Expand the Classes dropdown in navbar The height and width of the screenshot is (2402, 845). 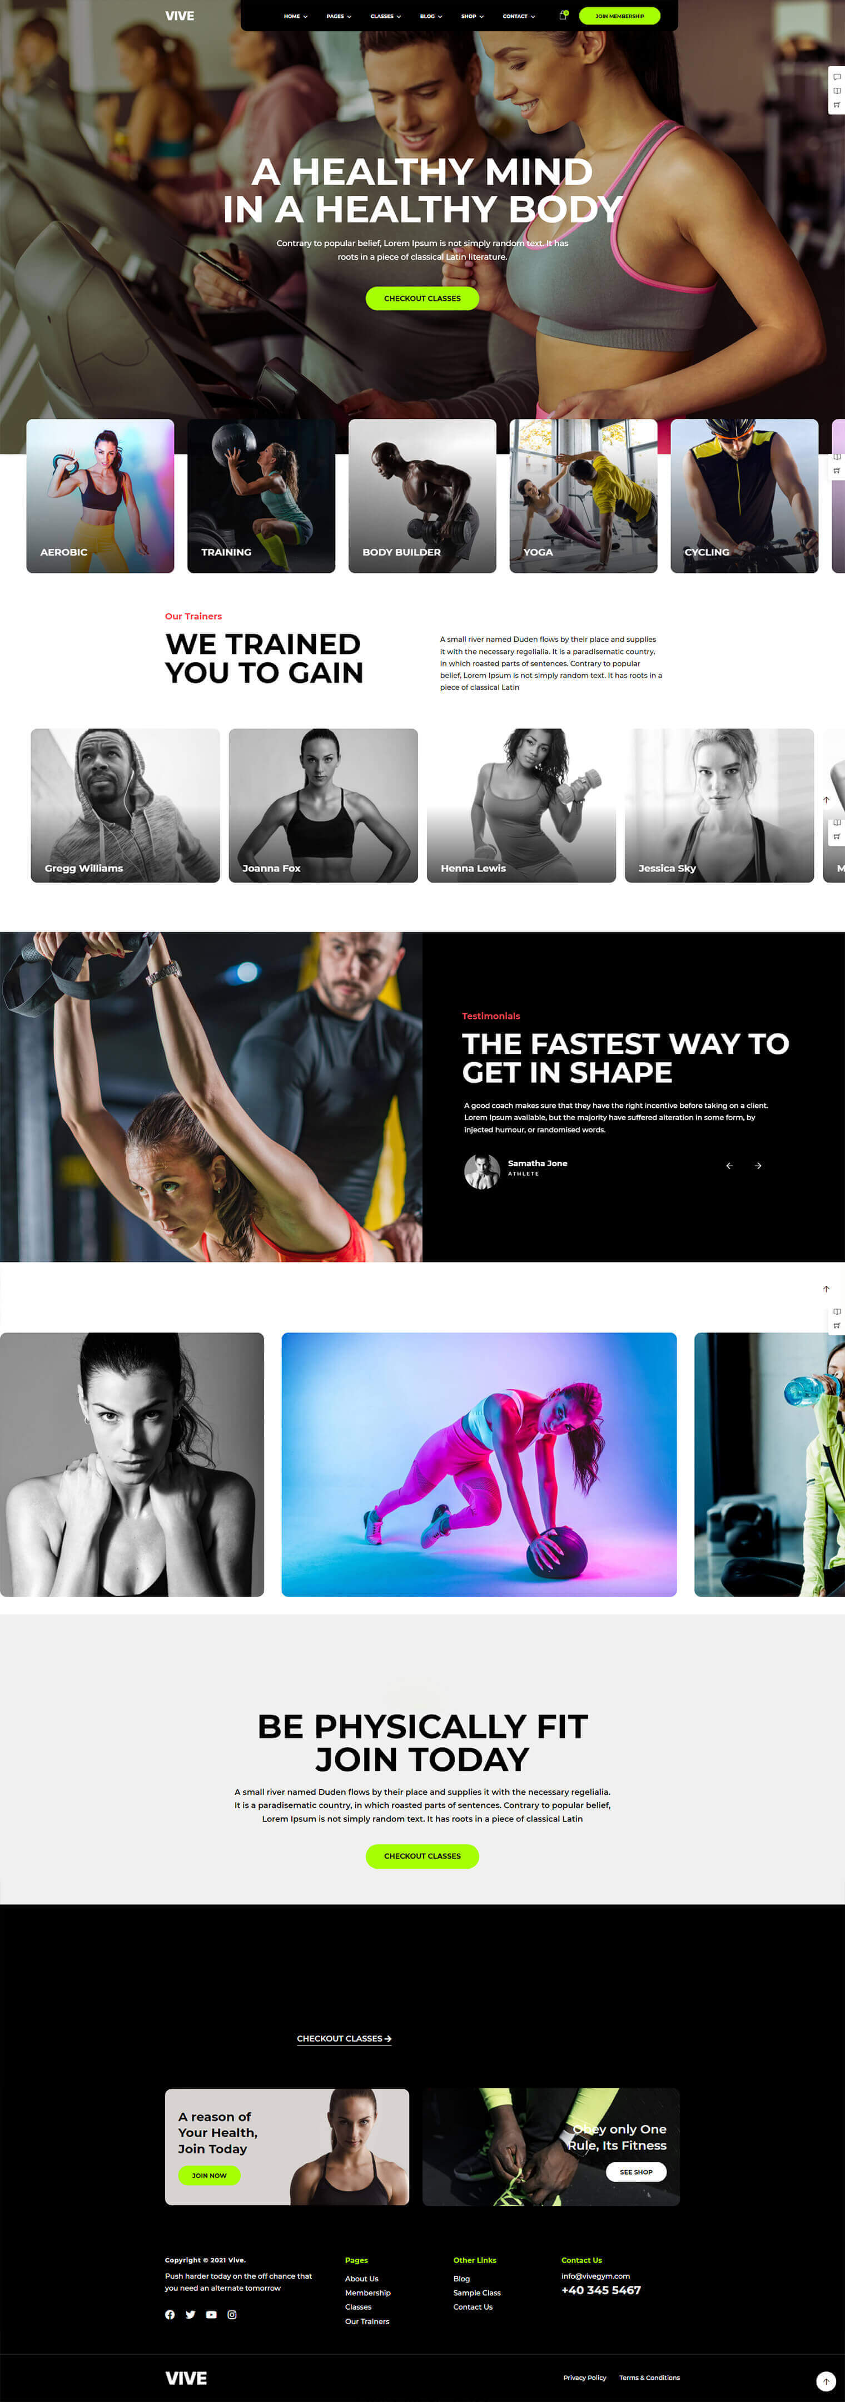point(386,16)
